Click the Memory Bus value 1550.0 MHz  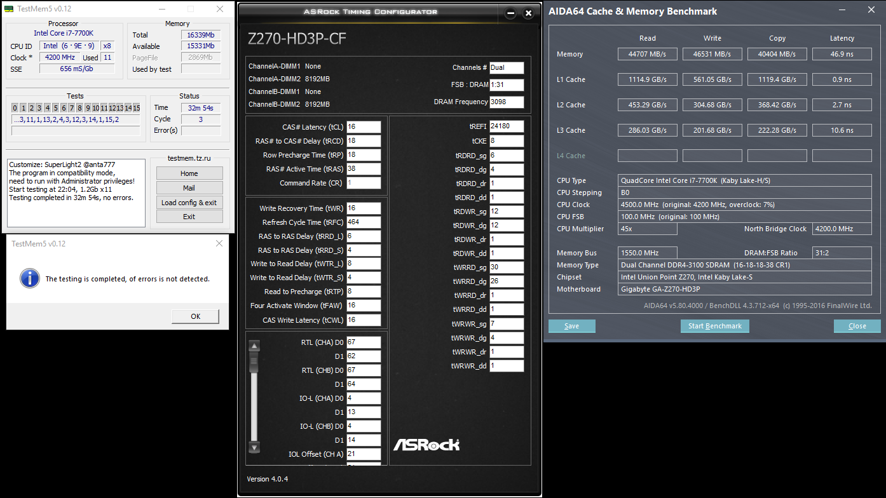click(x=648, y=253)
